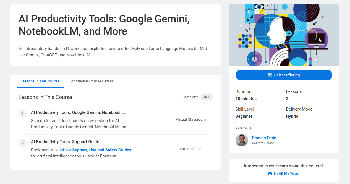
Task: Click the Lessons in This Course section heading
Action: [45, 97]
